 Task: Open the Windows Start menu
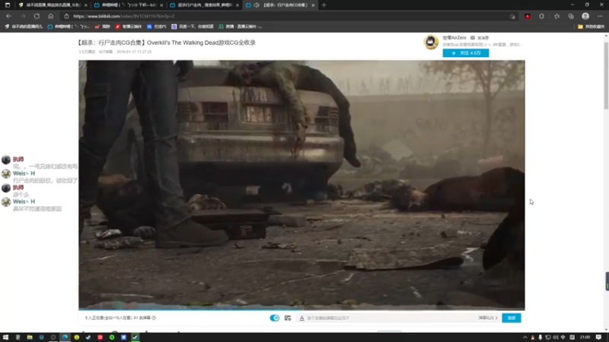[x=5, y=337]
